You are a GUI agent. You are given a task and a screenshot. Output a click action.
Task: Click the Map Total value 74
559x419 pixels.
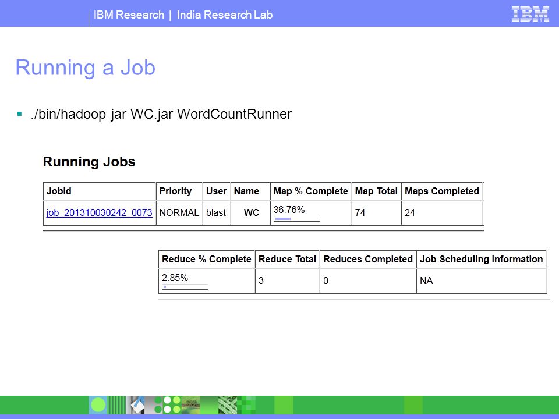(360, 213)
